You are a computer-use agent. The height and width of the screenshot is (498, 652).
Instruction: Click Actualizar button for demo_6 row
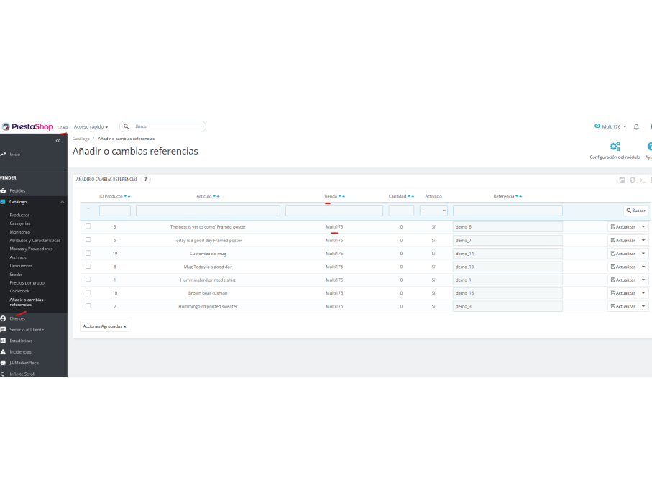coord(623,226)
